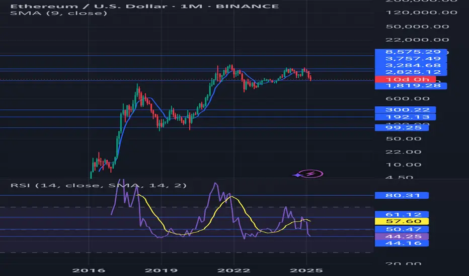Click the 1,819.28 price label
Viewport: 469px width, 276px height.
click(411, 86)
